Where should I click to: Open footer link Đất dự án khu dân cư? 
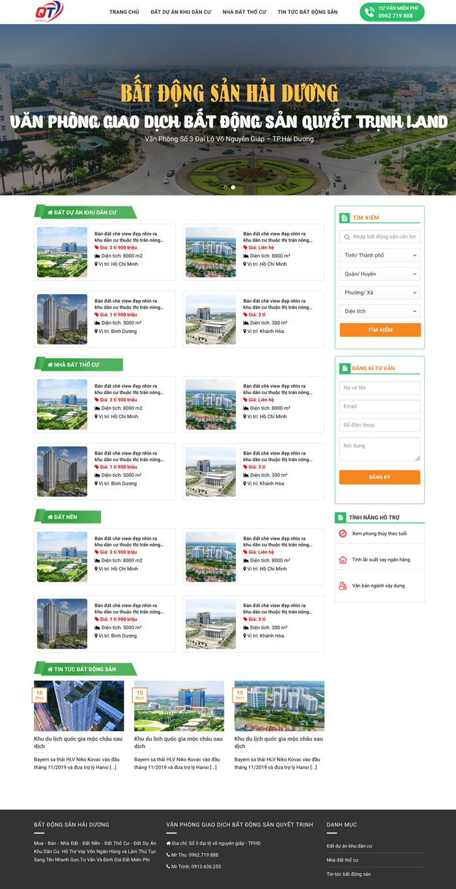(349, 846)
